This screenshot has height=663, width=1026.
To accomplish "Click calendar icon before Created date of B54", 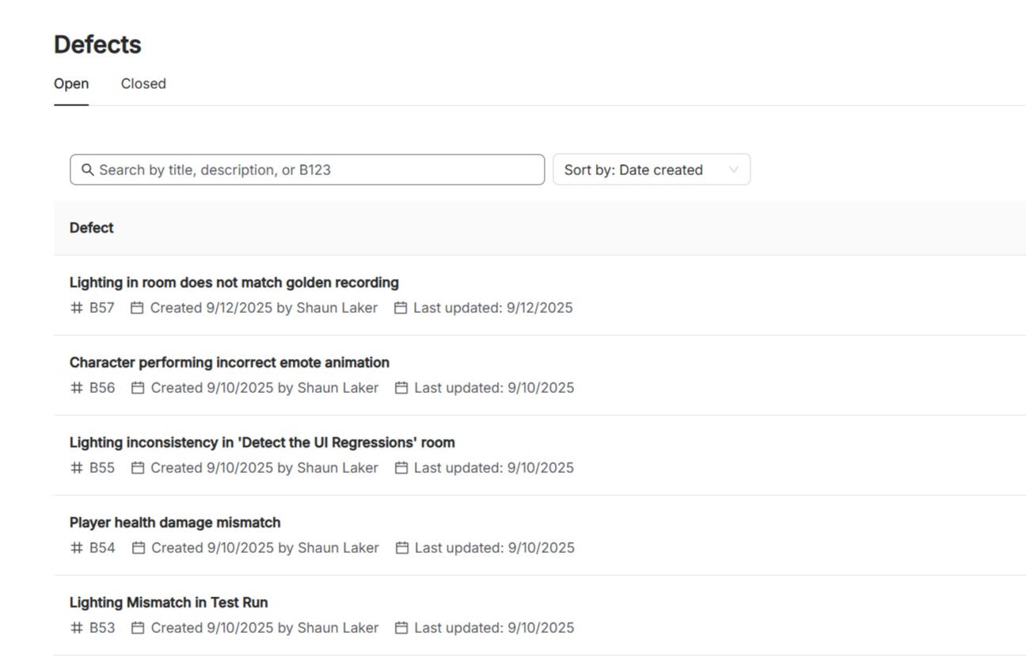I will click(139, 547).
